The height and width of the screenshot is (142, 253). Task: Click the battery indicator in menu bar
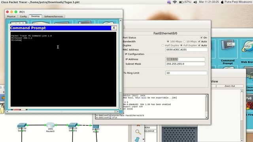click(x=185, y=2)
